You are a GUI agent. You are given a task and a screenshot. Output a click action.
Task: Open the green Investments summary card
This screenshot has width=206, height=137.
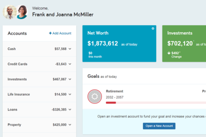(x=184, y=43)
